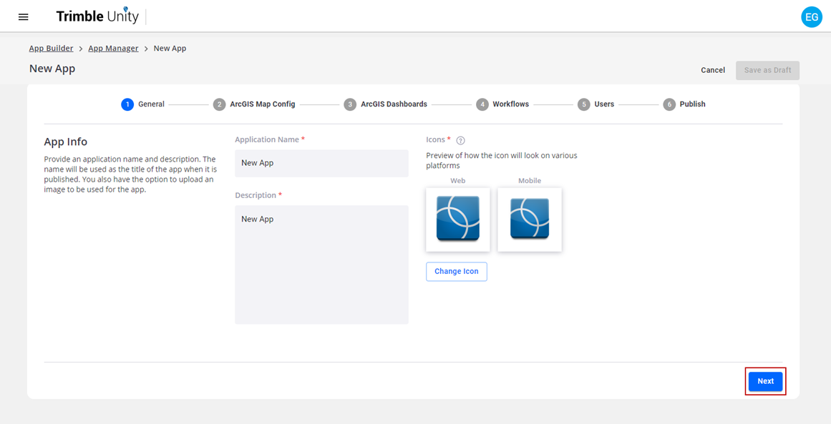Select the Web icon preview

pos(458,219)
